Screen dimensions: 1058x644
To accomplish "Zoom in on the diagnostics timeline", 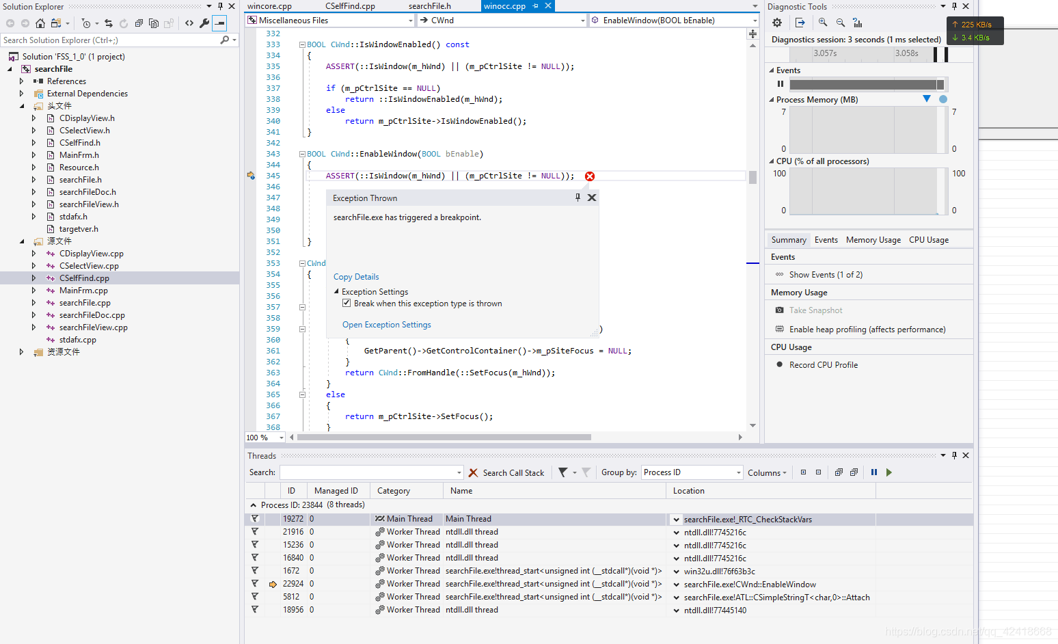I will coord(823,23).
